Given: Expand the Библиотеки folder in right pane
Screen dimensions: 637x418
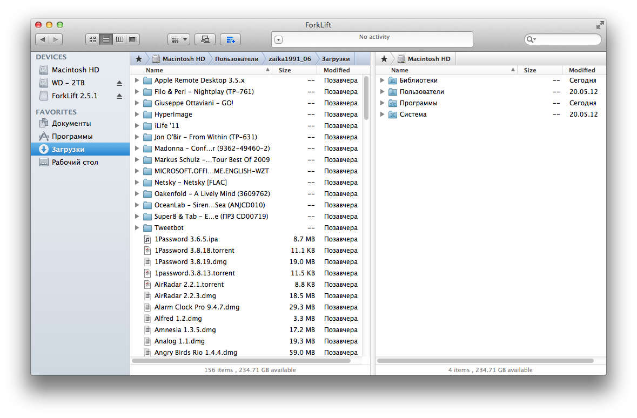Looking at the screenshot, I should point(383,80).
